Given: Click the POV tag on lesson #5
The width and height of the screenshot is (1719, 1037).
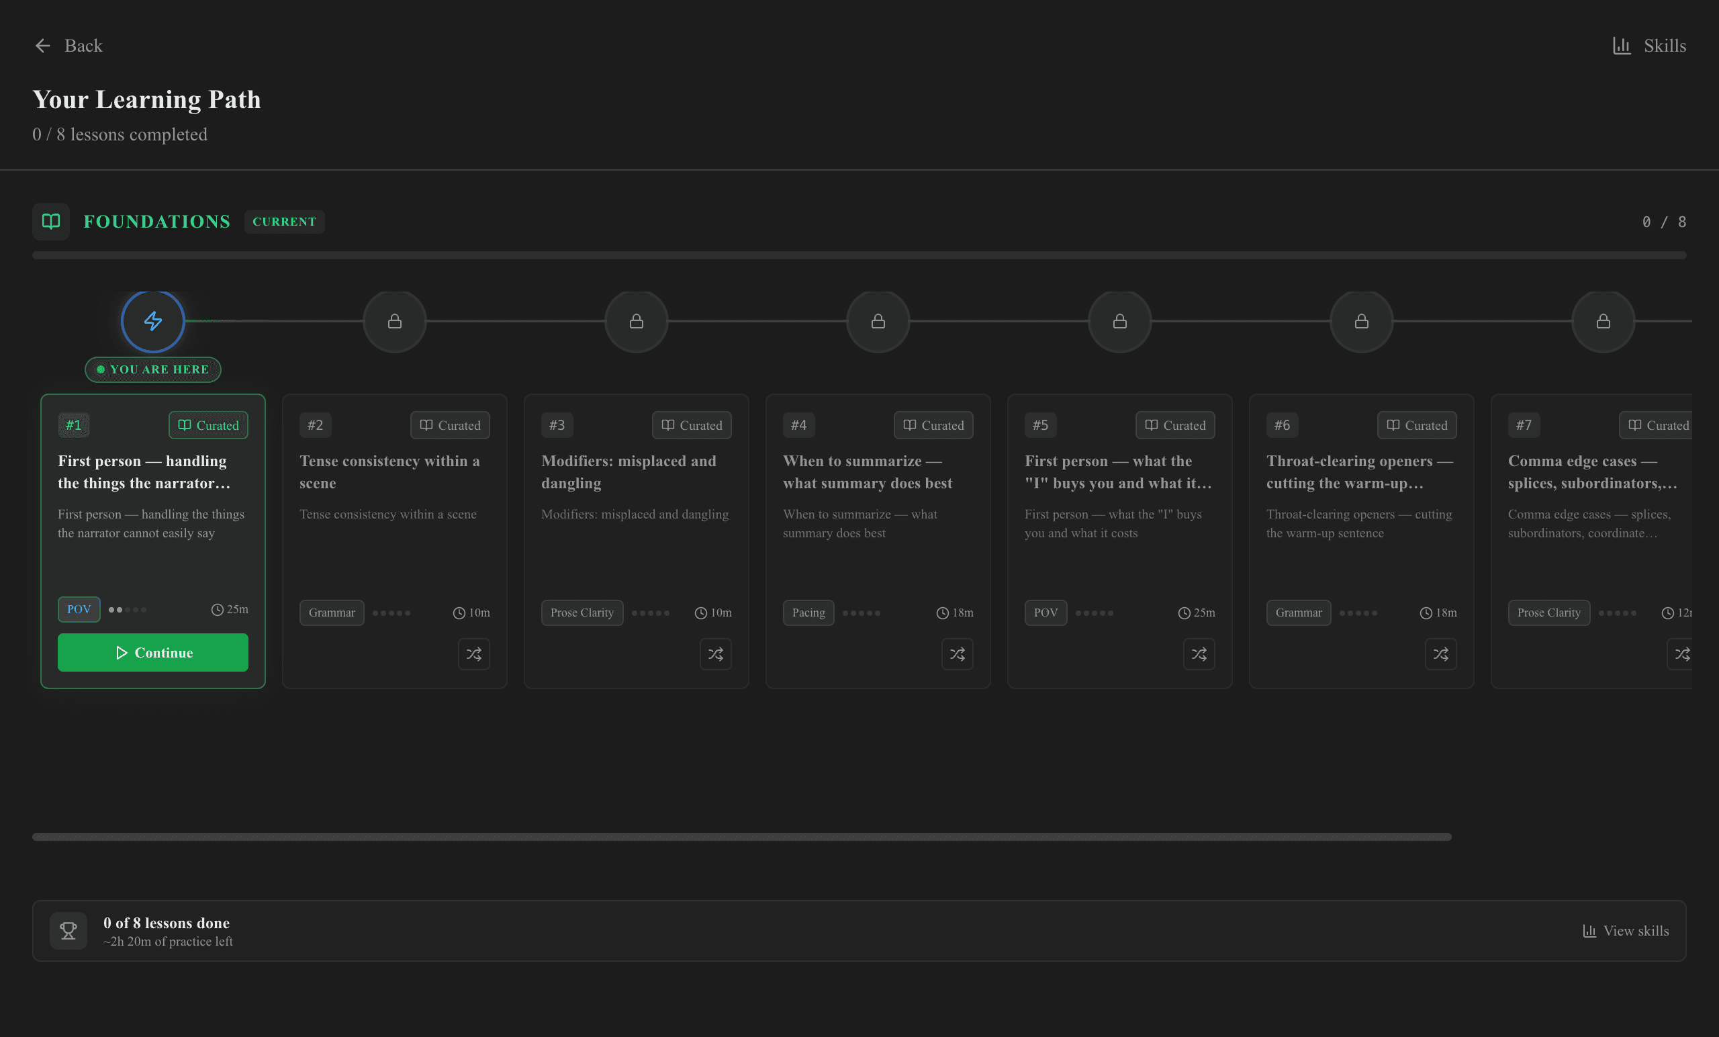Looking at the screenshot, I should click(x=1046, y=613).
